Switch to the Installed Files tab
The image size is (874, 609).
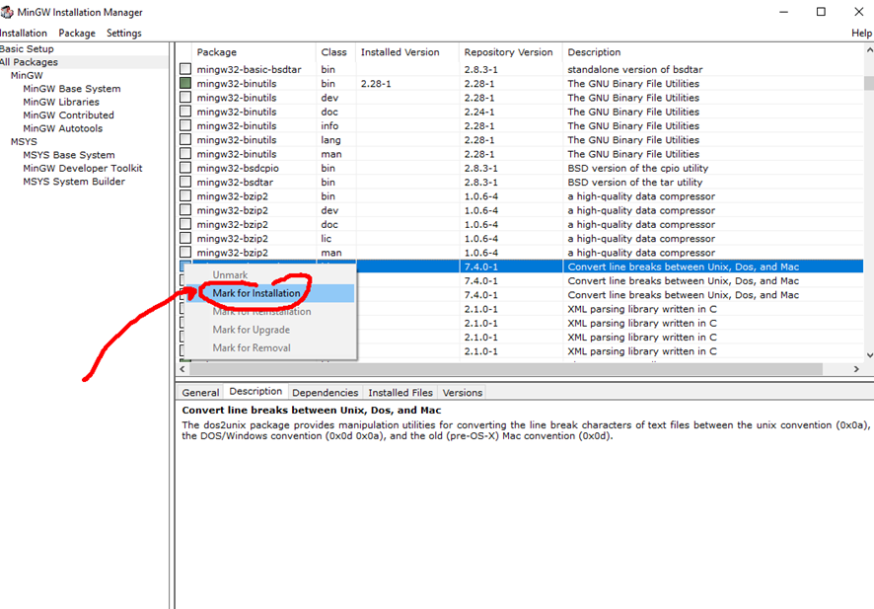[401, 393]
